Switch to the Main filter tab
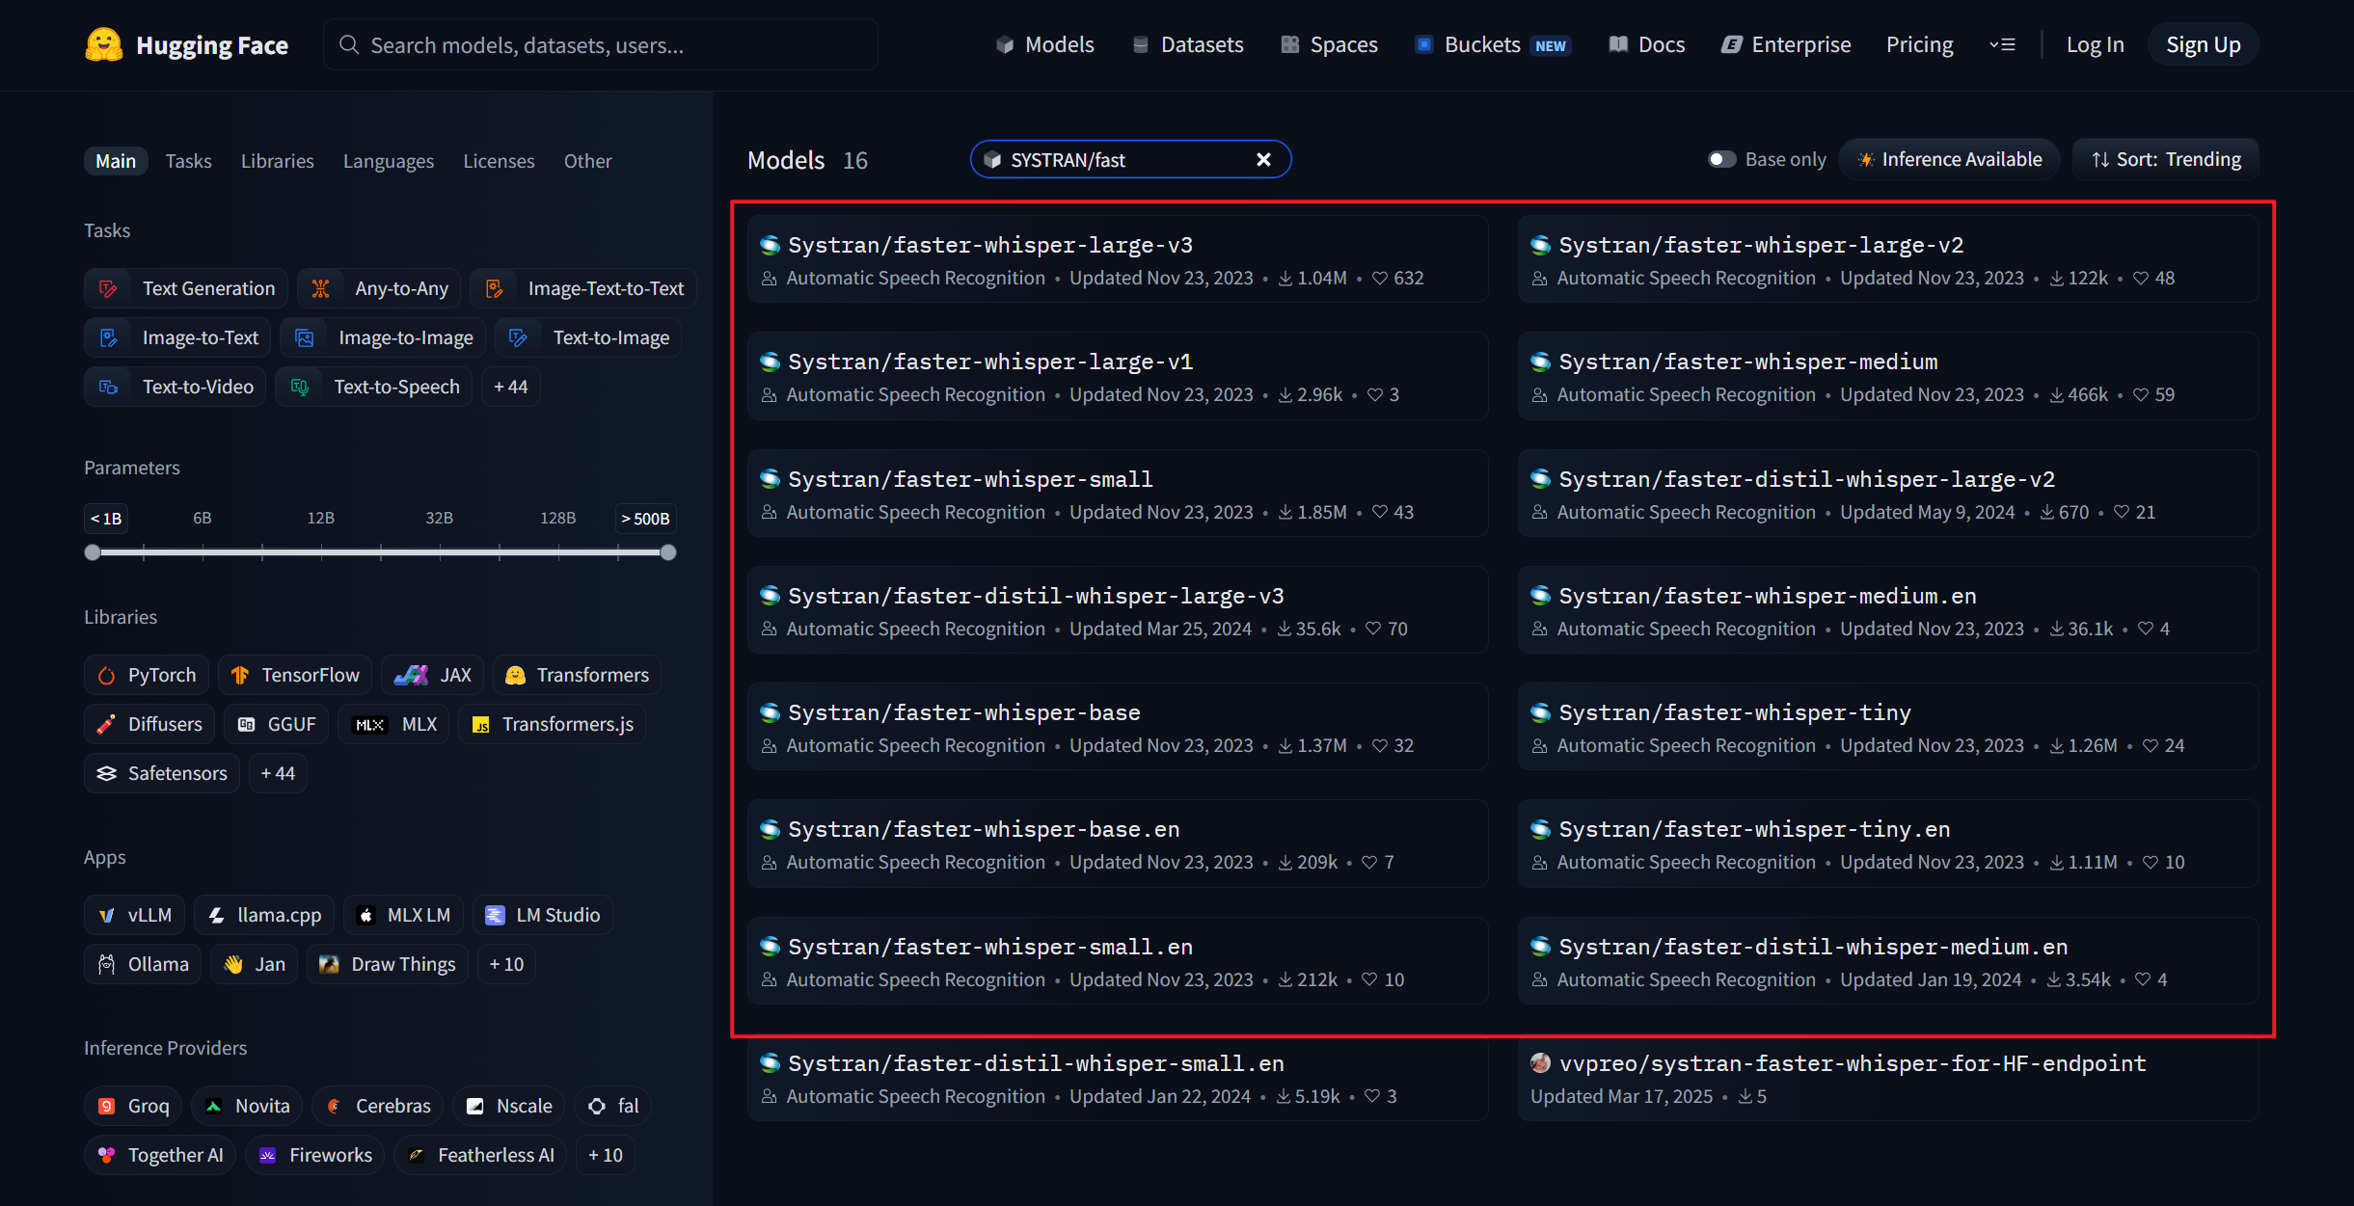 (116, 161)
